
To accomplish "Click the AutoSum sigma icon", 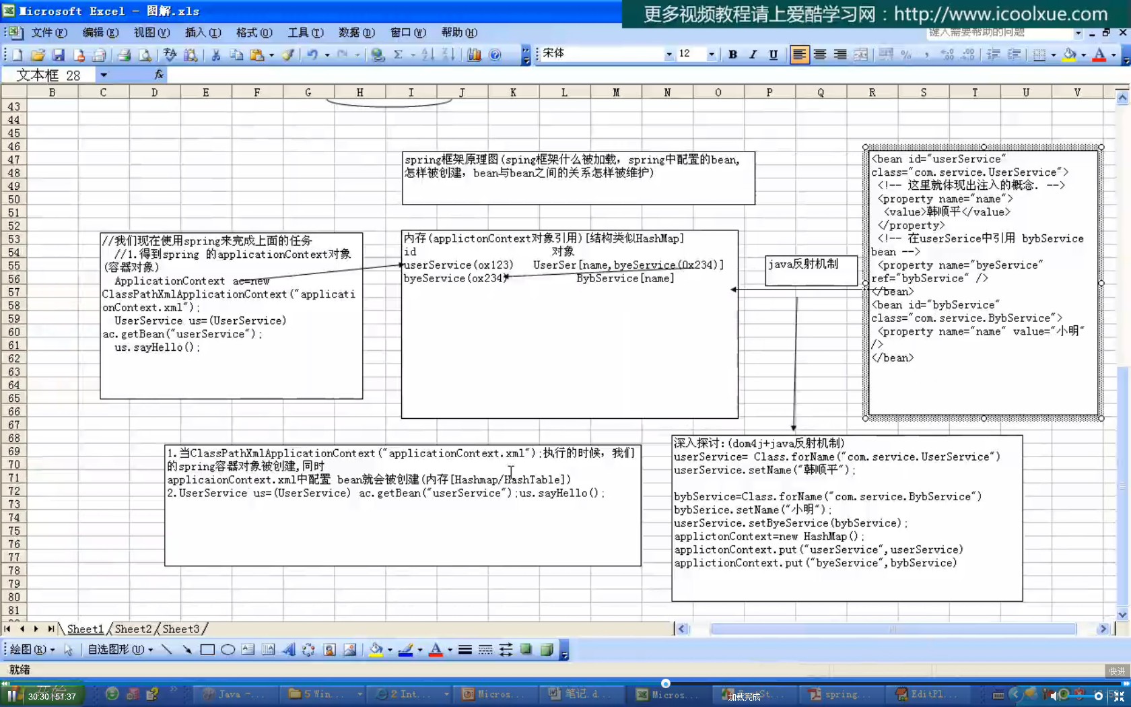I will click(398, 55).
